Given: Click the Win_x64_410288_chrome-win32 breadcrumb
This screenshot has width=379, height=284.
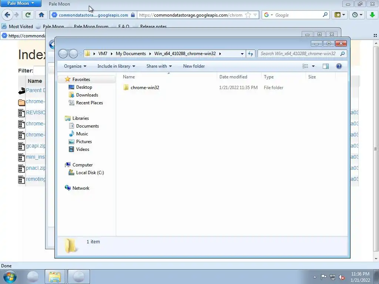Looking at the screenshot, I should [185, 54].
